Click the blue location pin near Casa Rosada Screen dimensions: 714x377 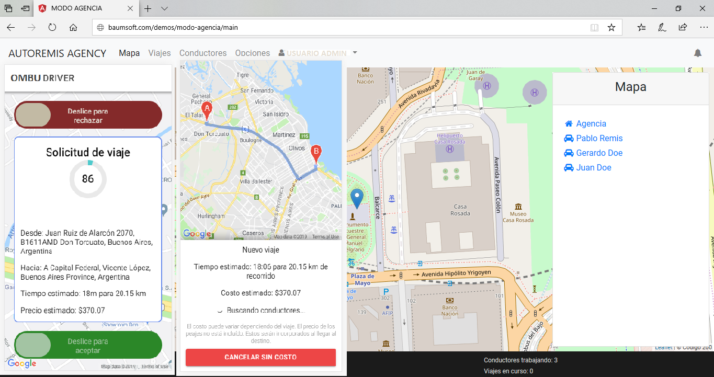[x=357, y=199]
